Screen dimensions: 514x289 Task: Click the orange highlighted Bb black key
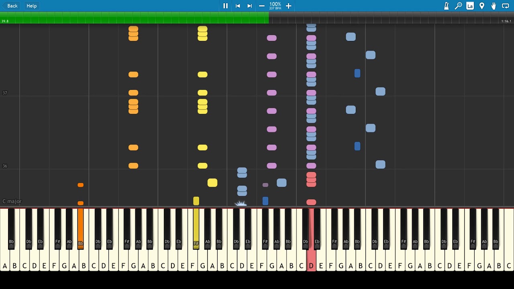pos(80,229)
